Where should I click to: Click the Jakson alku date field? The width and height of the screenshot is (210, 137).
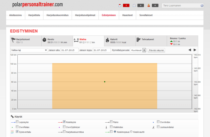[70, 50]
